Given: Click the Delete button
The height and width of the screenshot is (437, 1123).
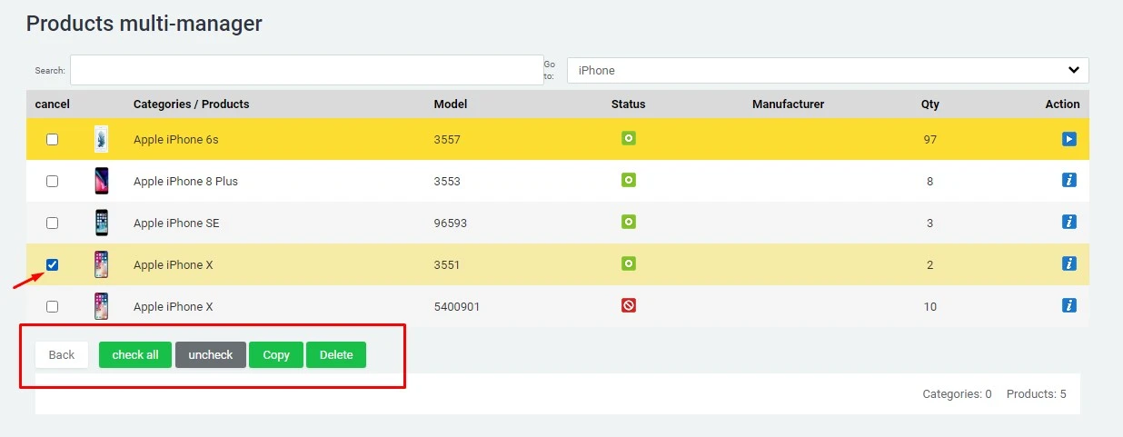Looking at the screenshot, I should (336, 354).
